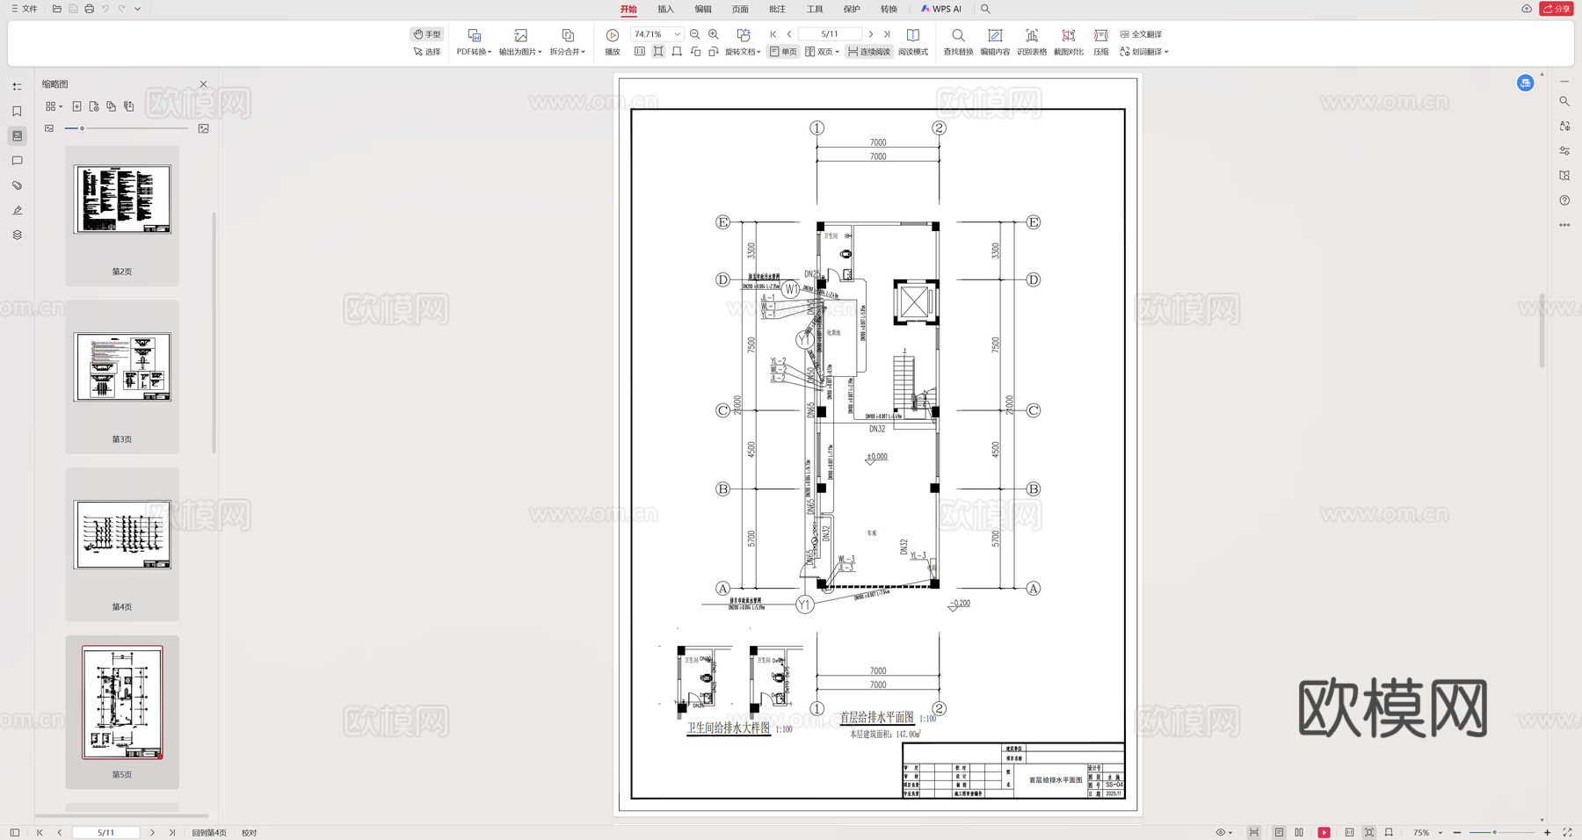Switch to the 批注 ribbon tab

777,9
